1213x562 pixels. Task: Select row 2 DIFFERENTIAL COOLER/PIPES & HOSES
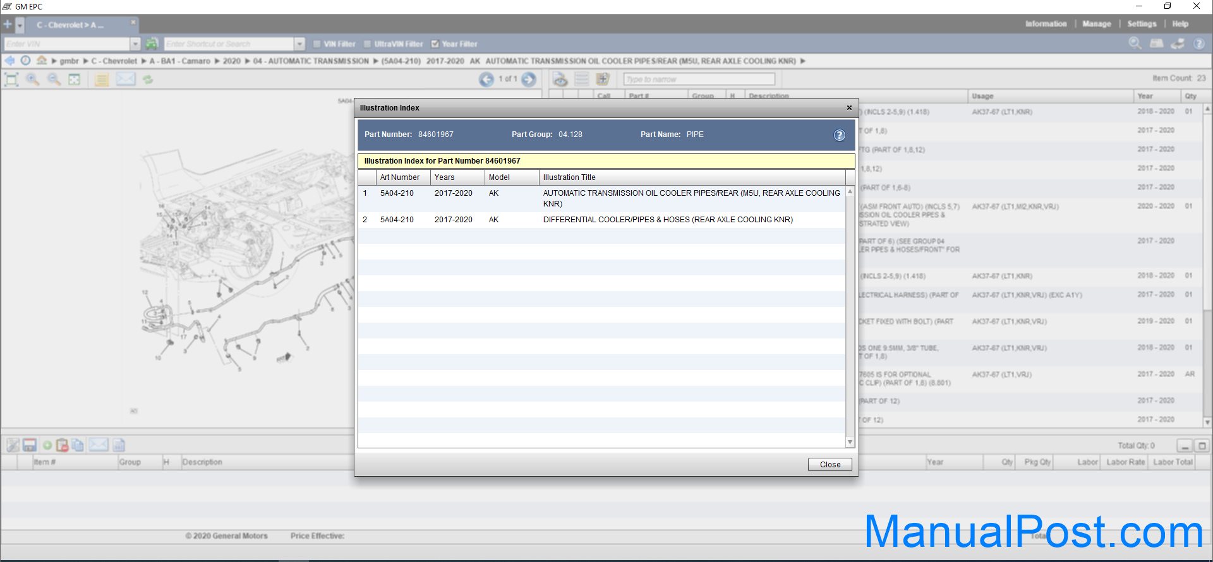(601, 220)
